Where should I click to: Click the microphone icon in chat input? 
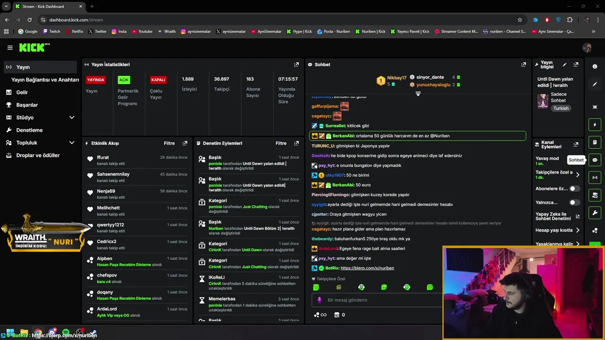click(x=320, y=300)
